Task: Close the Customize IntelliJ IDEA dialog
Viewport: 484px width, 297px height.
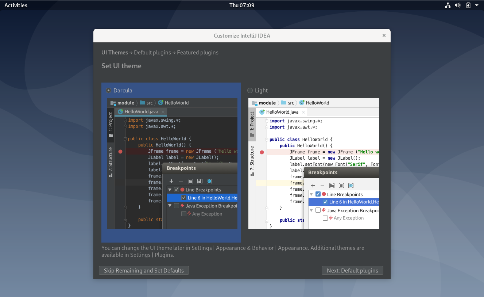Action: [384, 35]
